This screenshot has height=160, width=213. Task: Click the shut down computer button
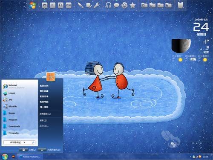point(49,150)
